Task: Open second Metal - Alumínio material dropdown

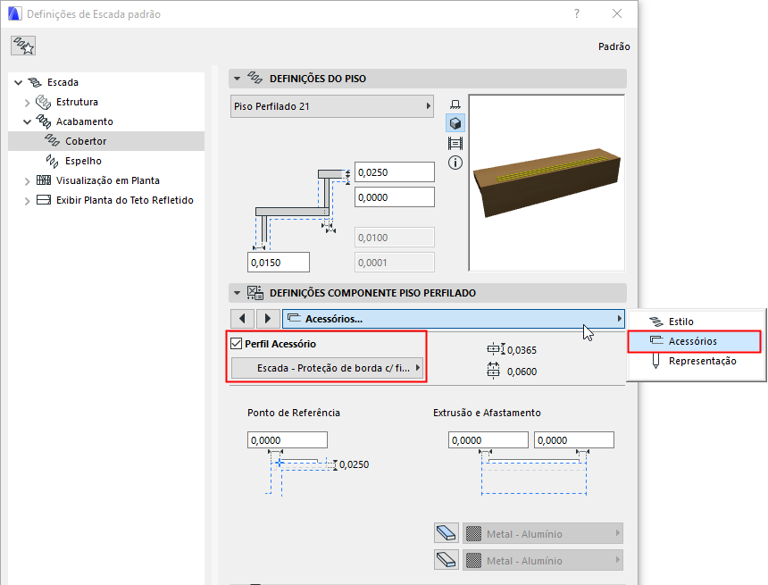Action: click(x=543, y=559)
